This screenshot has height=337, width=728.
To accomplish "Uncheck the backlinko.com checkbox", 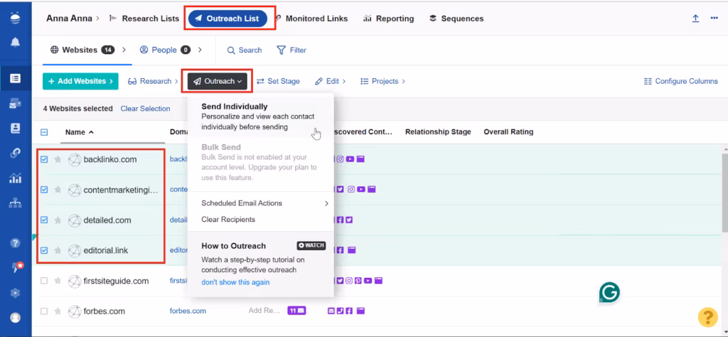I will coord(44,160).
